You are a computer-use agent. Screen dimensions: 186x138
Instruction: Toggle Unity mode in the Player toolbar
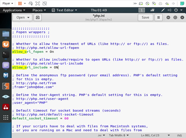(45, 4)
